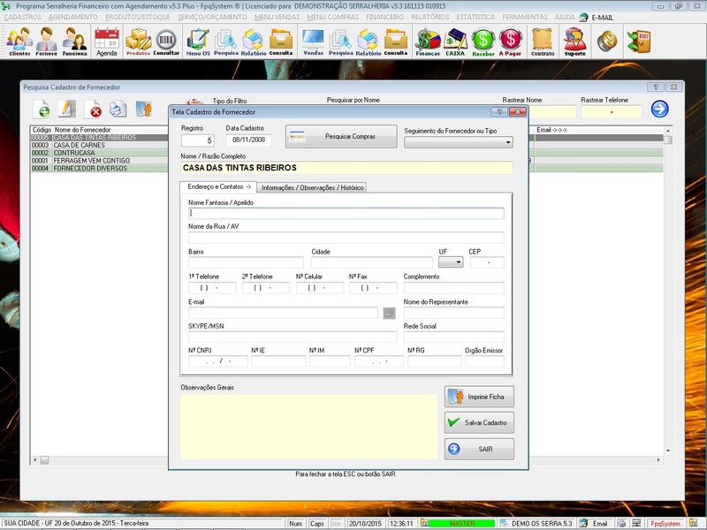707x530 pixels.
Task: Open the UF state dropdown
Action: [451, 261]
